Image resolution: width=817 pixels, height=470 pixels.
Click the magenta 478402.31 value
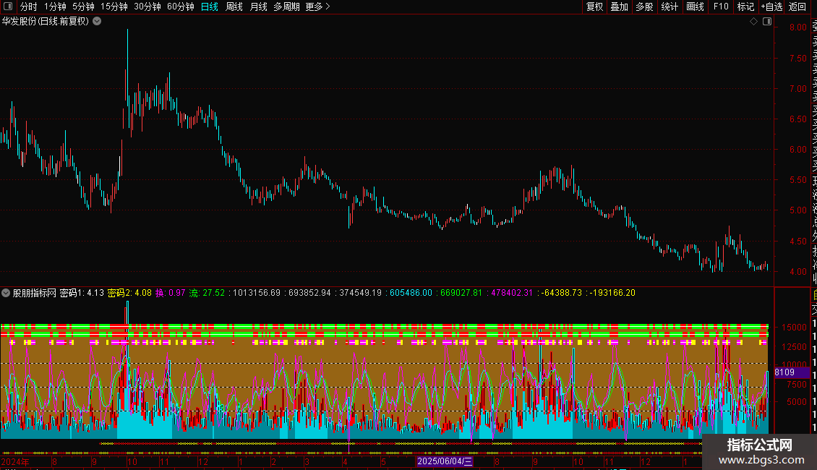pyautogui.click(x=512, y=293)
